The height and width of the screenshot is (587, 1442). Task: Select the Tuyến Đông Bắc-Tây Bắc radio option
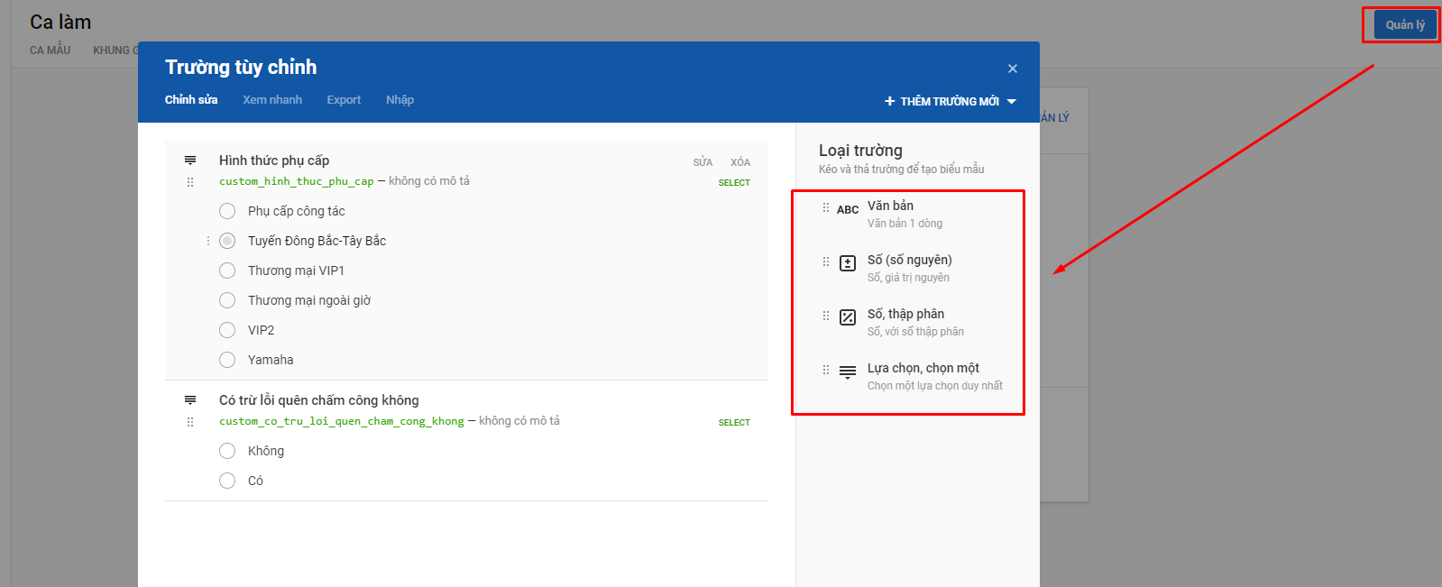pyautogui.click(x=227, y=241)
